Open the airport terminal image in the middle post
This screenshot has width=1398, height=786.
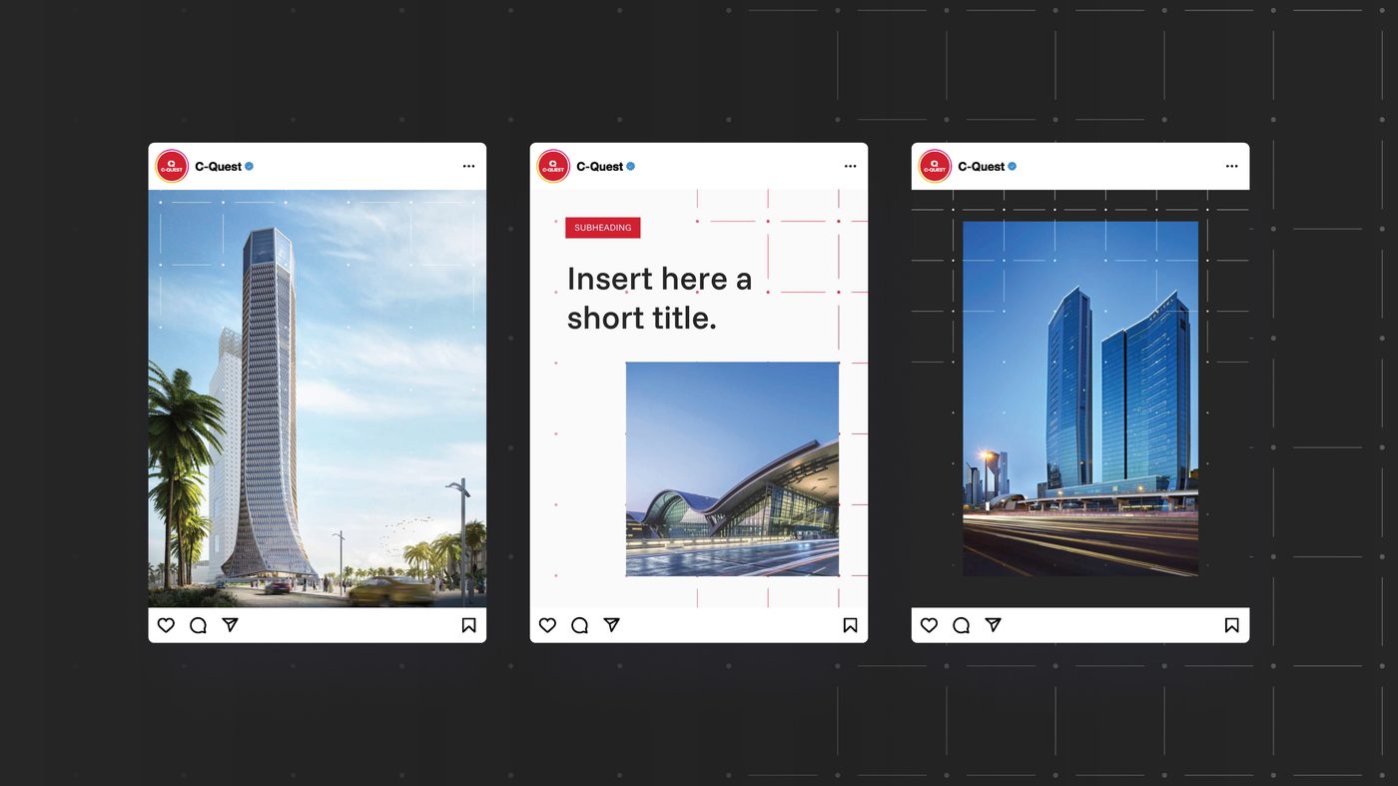point(732,468)
